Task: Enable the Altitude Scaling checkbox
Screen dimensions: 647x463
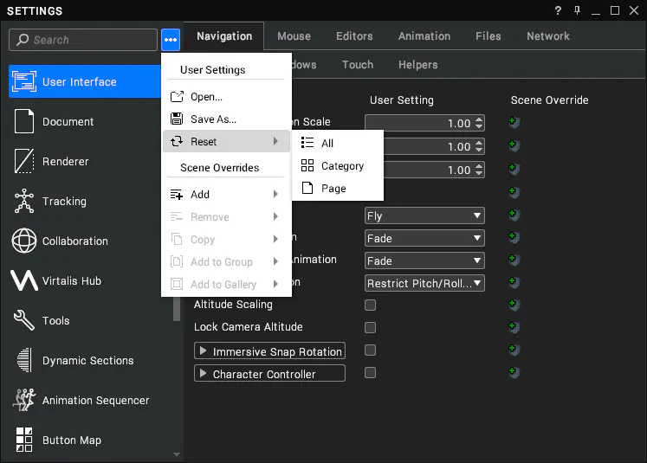Action: coord(370,305)
